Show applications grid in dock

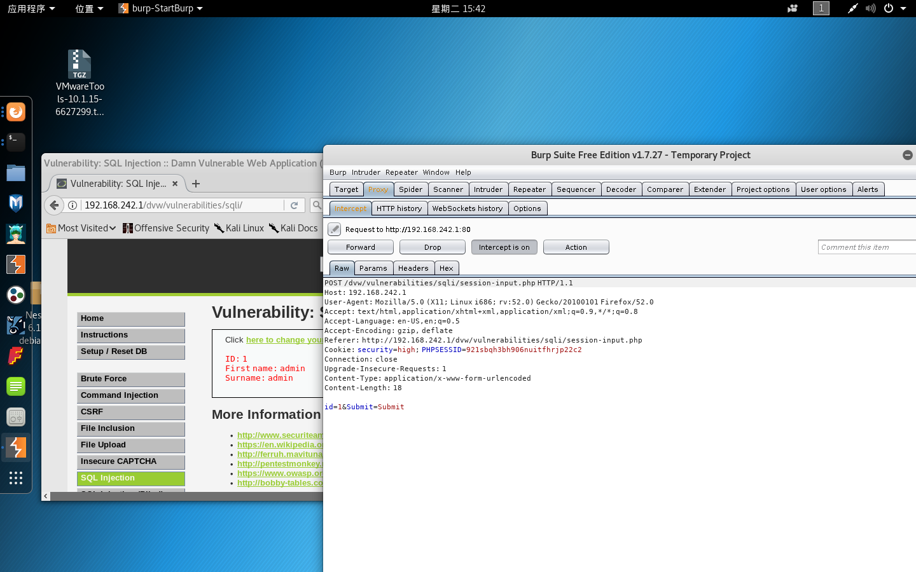pyautogui.click(x=16, y=478)
